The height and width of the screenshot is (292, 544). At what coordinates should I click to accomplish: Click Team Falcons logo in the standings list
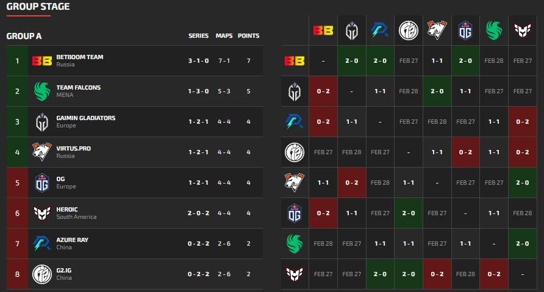point(42,91)
